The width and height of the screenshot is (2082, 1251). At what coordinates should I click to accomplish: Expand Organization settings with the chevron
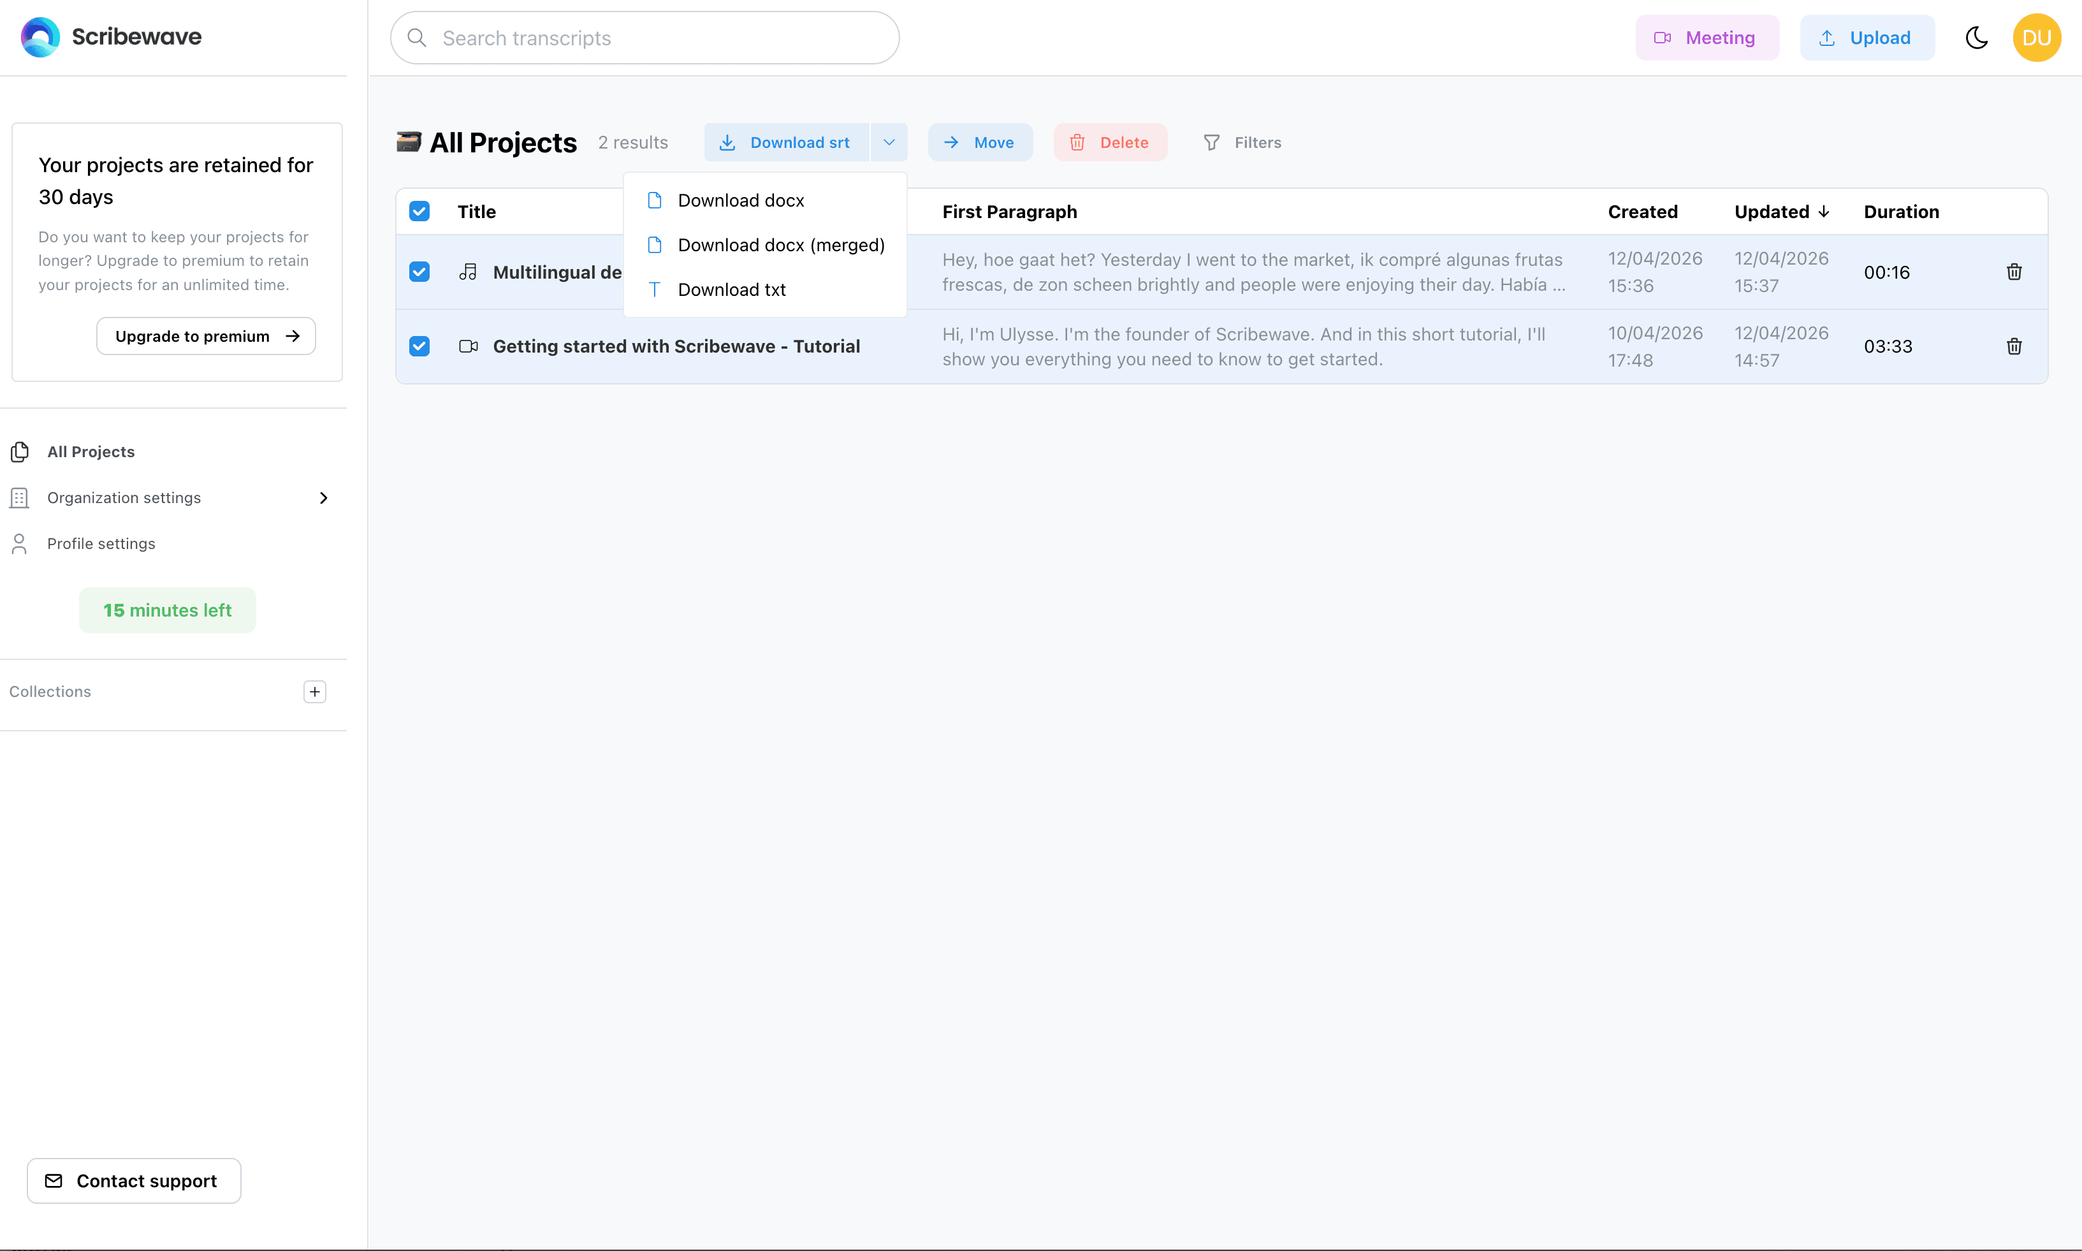[324, 497]
